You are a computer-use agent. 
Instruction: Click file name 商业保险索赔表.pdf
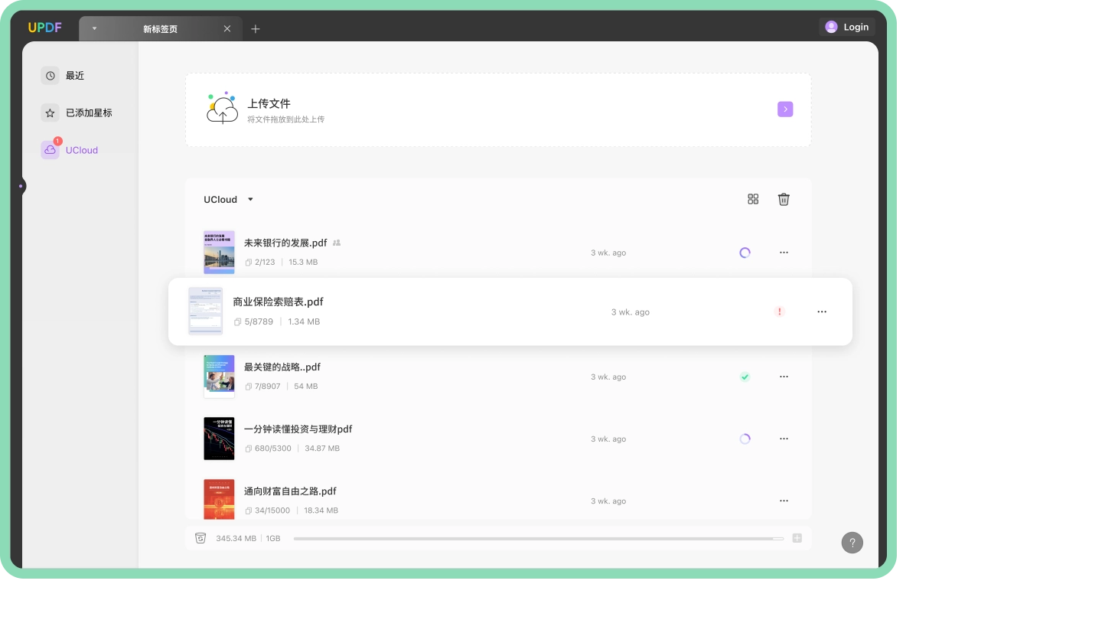click(279, 302)
